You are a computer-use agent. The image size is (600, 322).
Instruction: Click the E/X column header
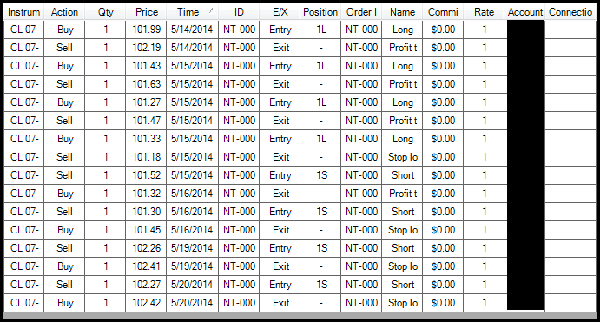280,12
